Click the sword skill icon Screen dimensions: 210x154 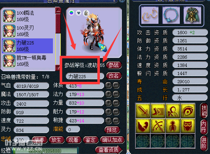(143, 111)
